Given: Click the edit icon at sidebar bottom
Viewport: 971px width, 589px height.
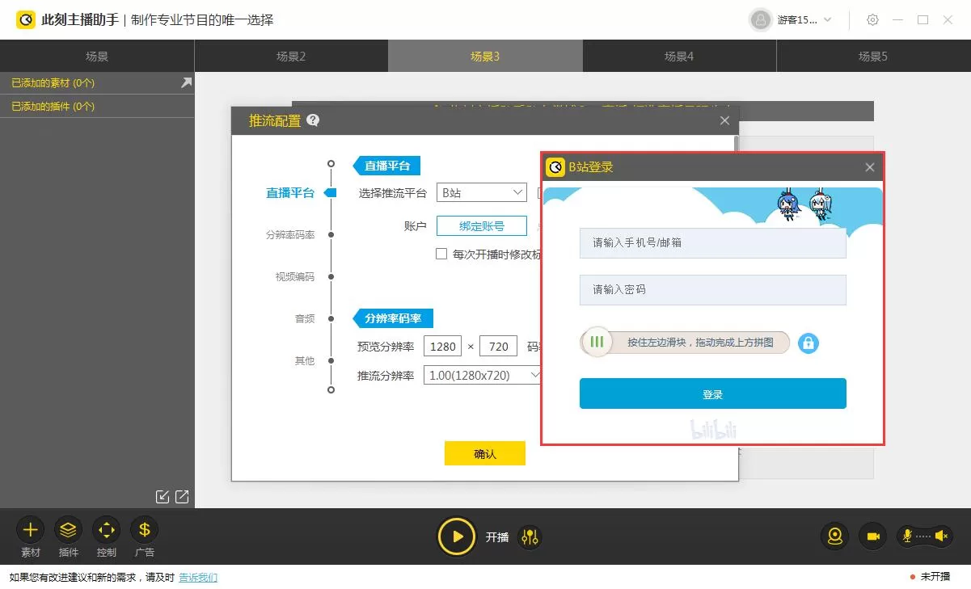Looking at the screenshot, I should (x=163, y=497).
